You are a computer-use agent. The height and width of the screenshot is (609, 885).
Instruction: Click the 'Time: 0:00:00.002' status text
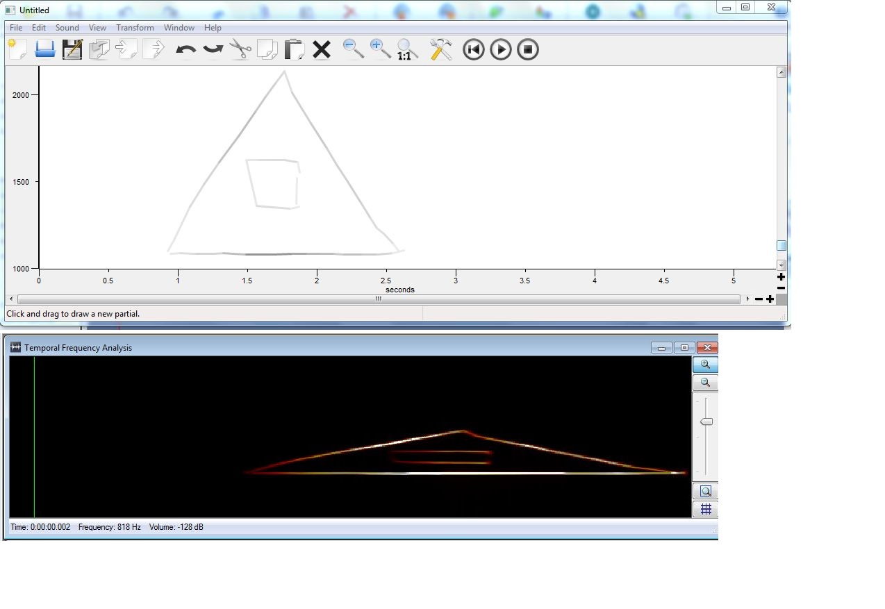coord(40,527)
